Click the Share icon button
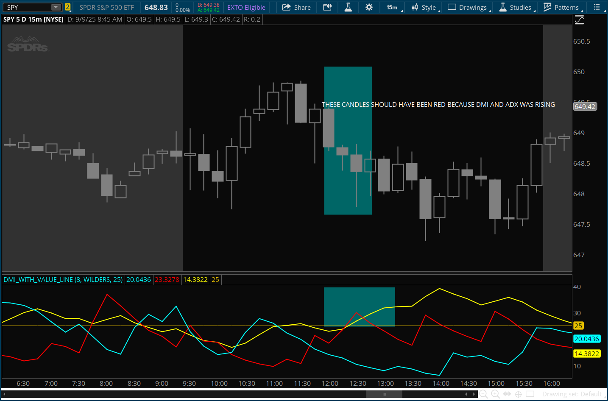Viewport: 608px width, 401px height. click(296, 7)
